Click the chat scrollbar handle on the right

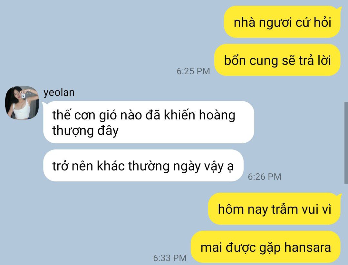coord(346,143)
